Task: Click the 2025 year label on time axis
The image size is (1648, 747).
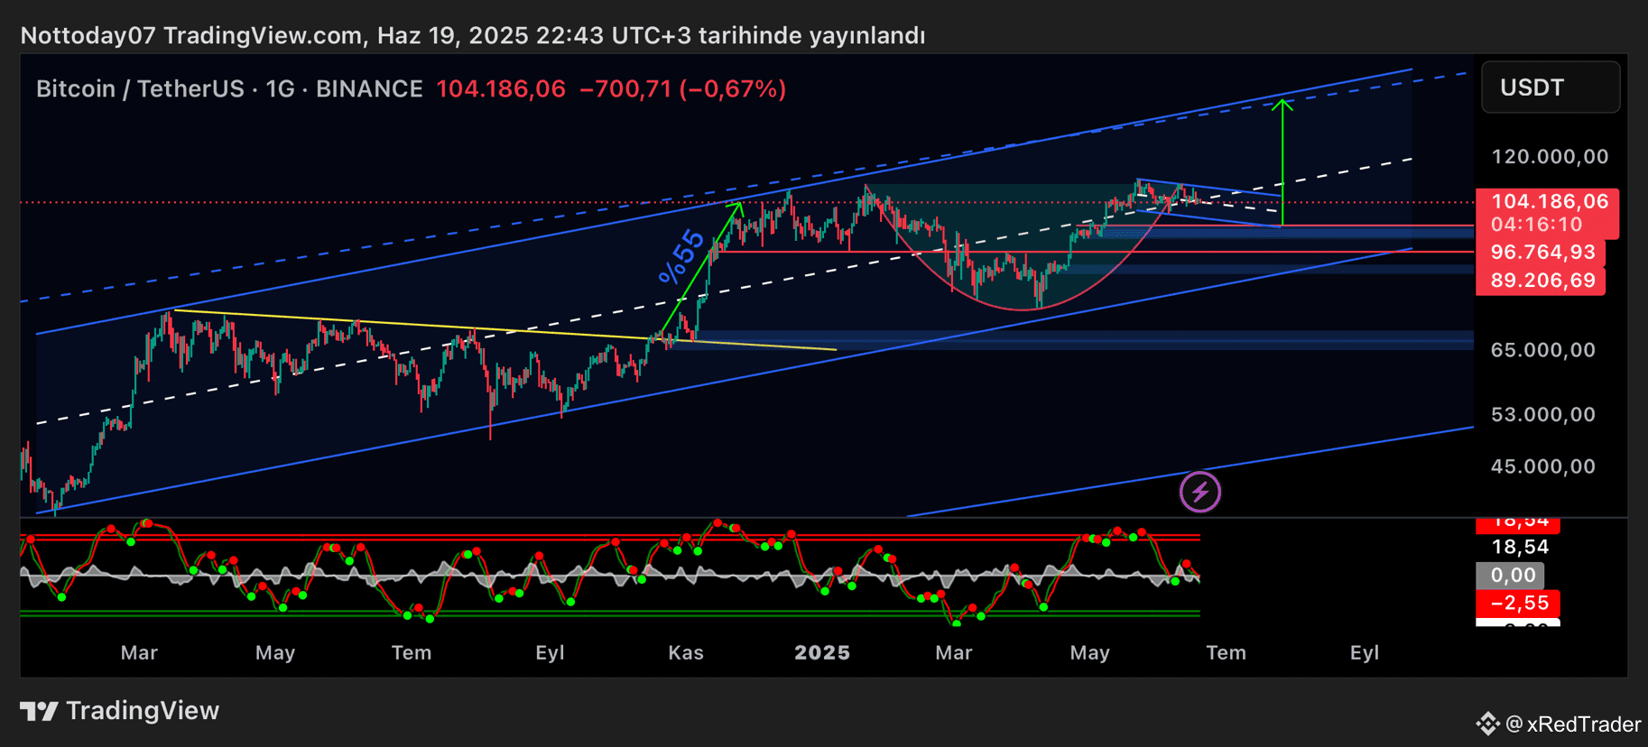Action: (x=822, y=652)
